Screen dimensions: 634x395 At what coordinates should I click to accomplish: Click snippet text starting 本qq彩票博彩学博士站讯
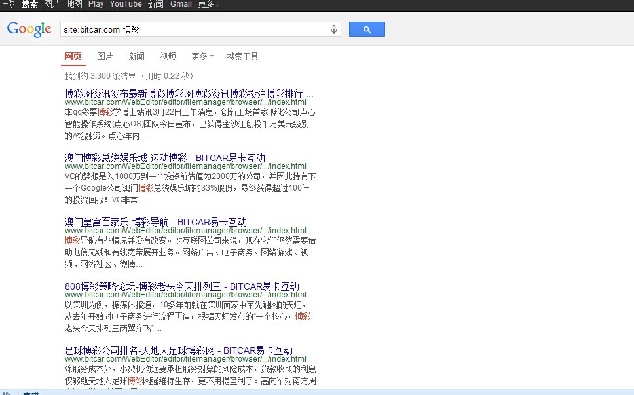pyautogui.click(x=190, y=124)
